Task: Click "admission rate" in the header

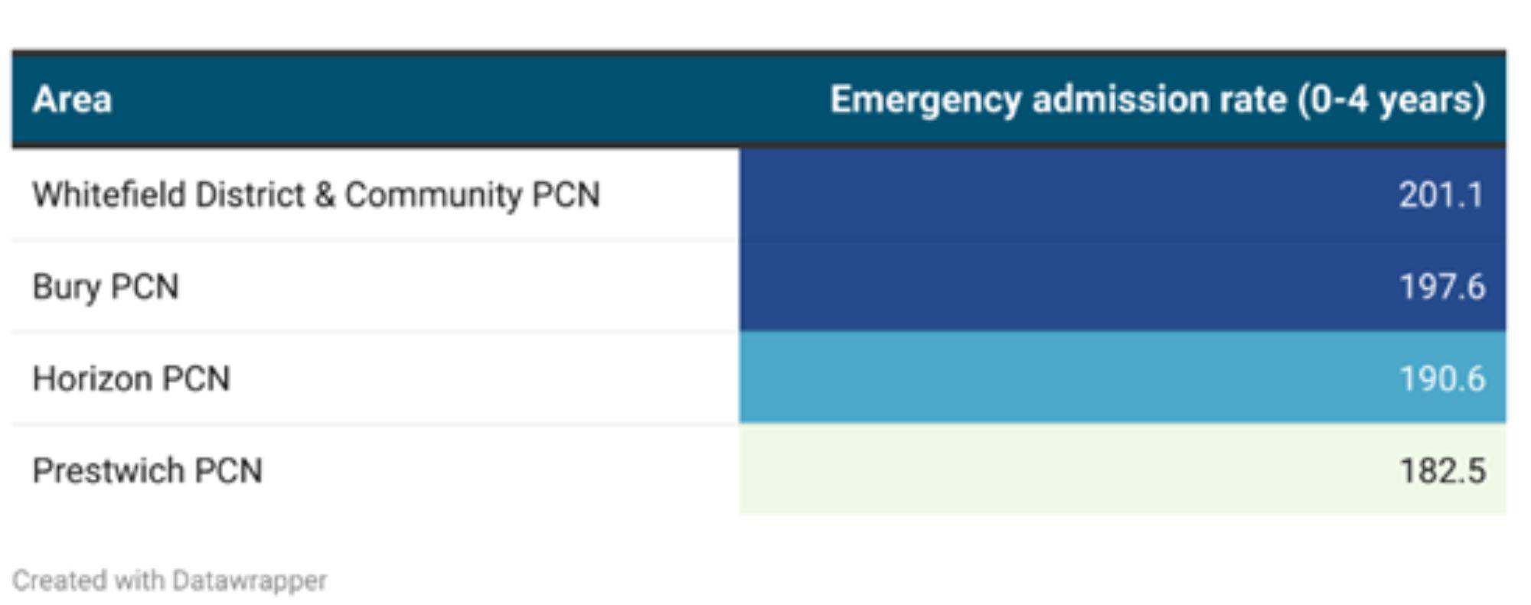Action: [1159, 100]
